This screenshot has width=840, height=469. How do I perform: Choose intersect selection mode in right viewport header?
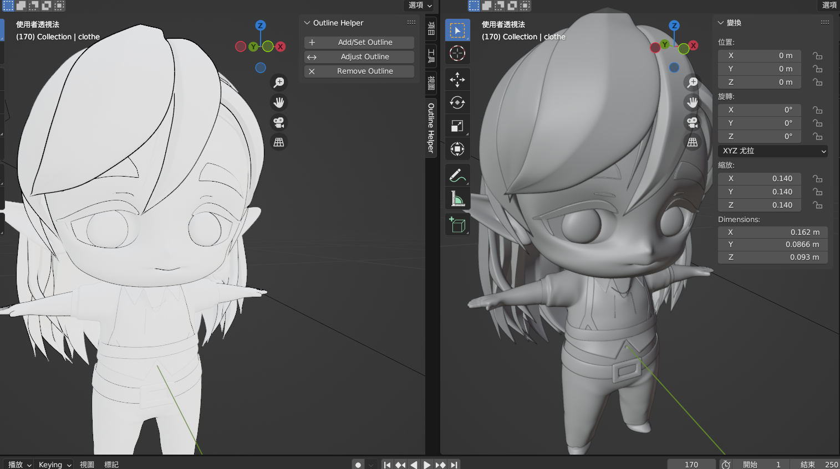(525, 6)
